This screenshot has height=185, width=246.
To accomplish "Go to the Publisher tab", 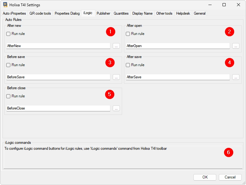I will (x=103, y=13).
